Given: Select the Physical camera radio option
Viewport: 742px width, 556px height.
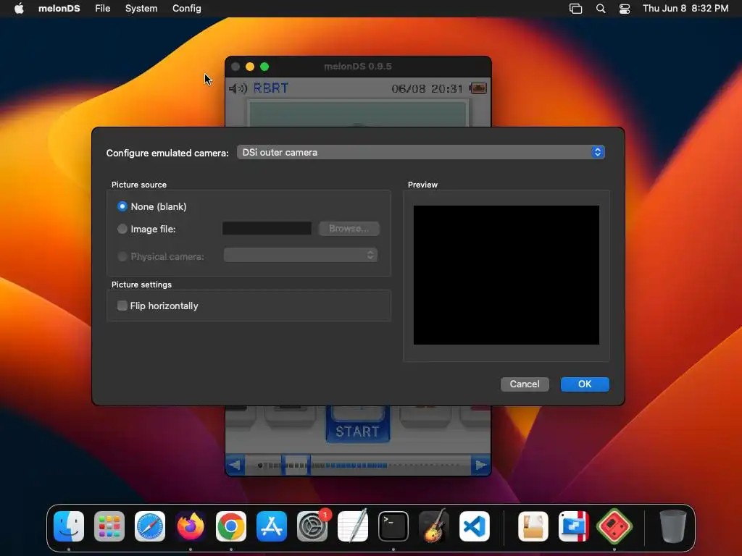Looking at the screenshot, I should tap(122, 256).
